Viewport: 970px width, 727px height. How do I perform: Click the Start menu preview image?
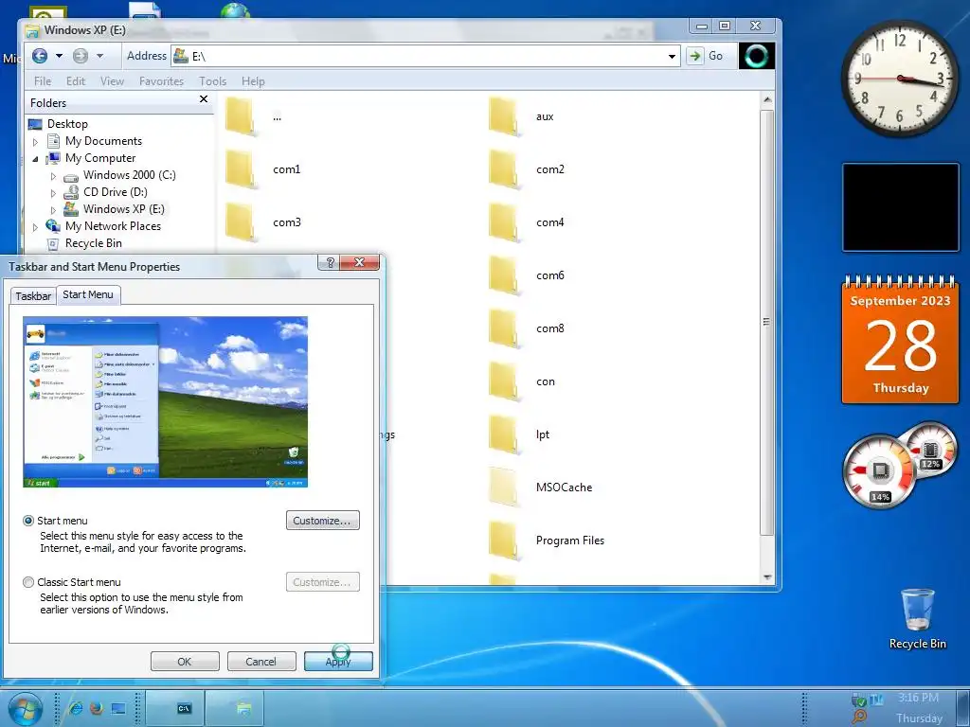click(x=165, y=401)
